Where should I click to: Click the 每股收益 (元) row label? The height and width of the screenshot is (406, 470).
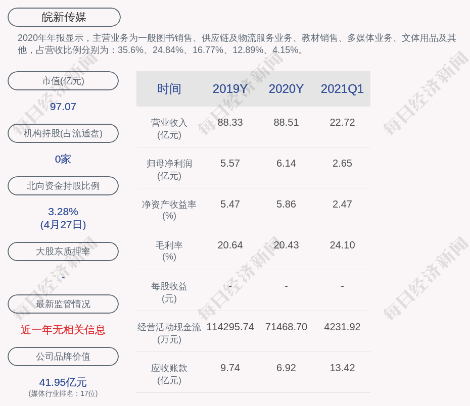click(x=169, y=292)
